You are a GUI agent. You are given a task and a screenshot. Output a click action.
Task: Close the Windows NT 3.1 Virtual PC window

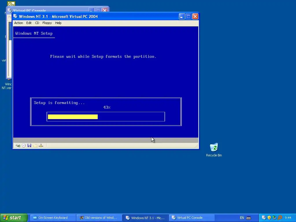(195, 16)
